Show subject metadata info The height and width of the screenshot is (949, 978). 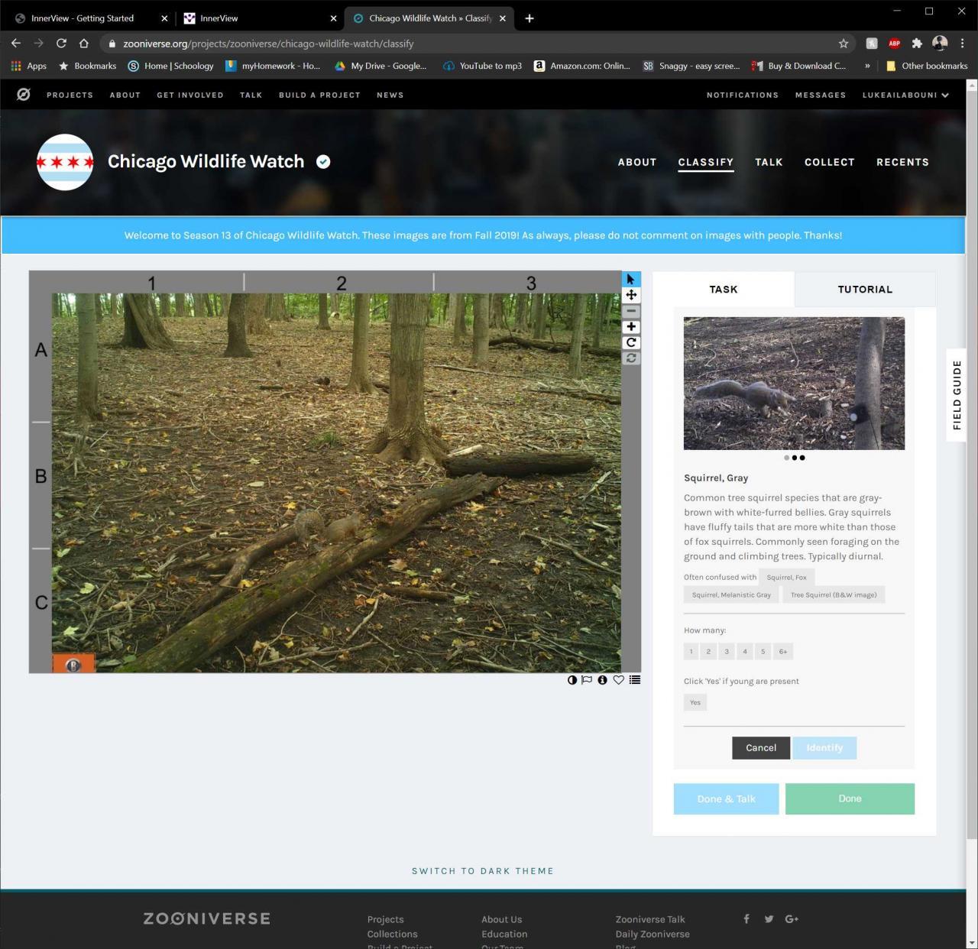point(602,680)
